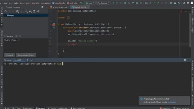Click the Make Project hammer icon

click(x=81, y=3)
